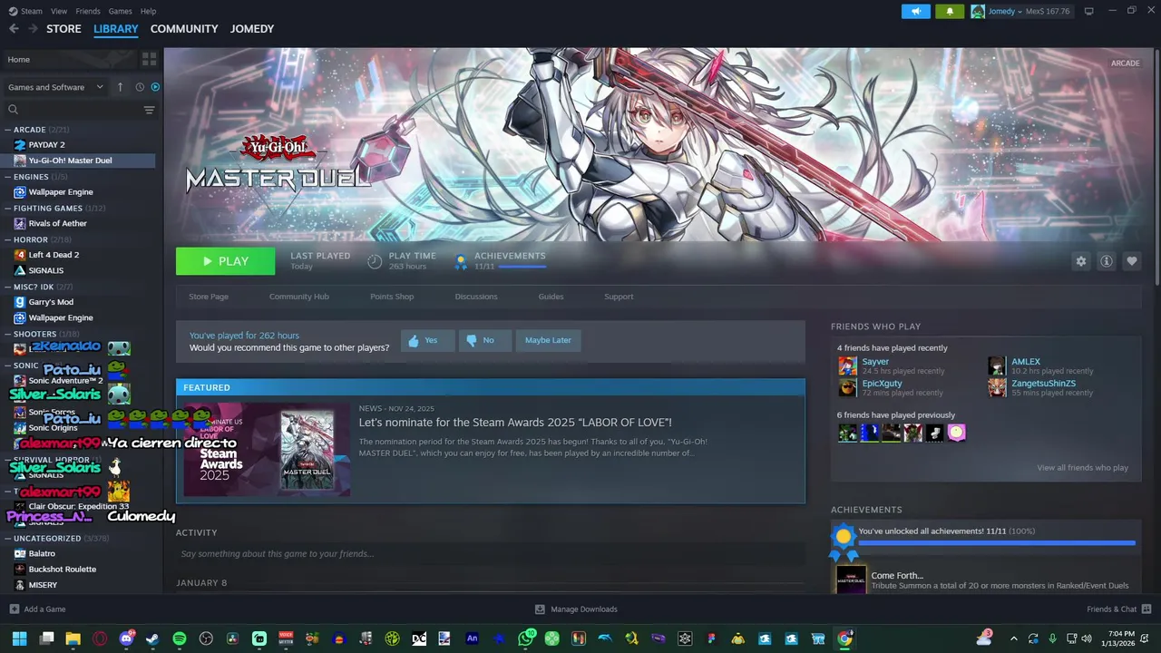This screenshot has height=653, width=1161.
Task: Click thumbs down No recommendation
Action: (x=485, y=340)
